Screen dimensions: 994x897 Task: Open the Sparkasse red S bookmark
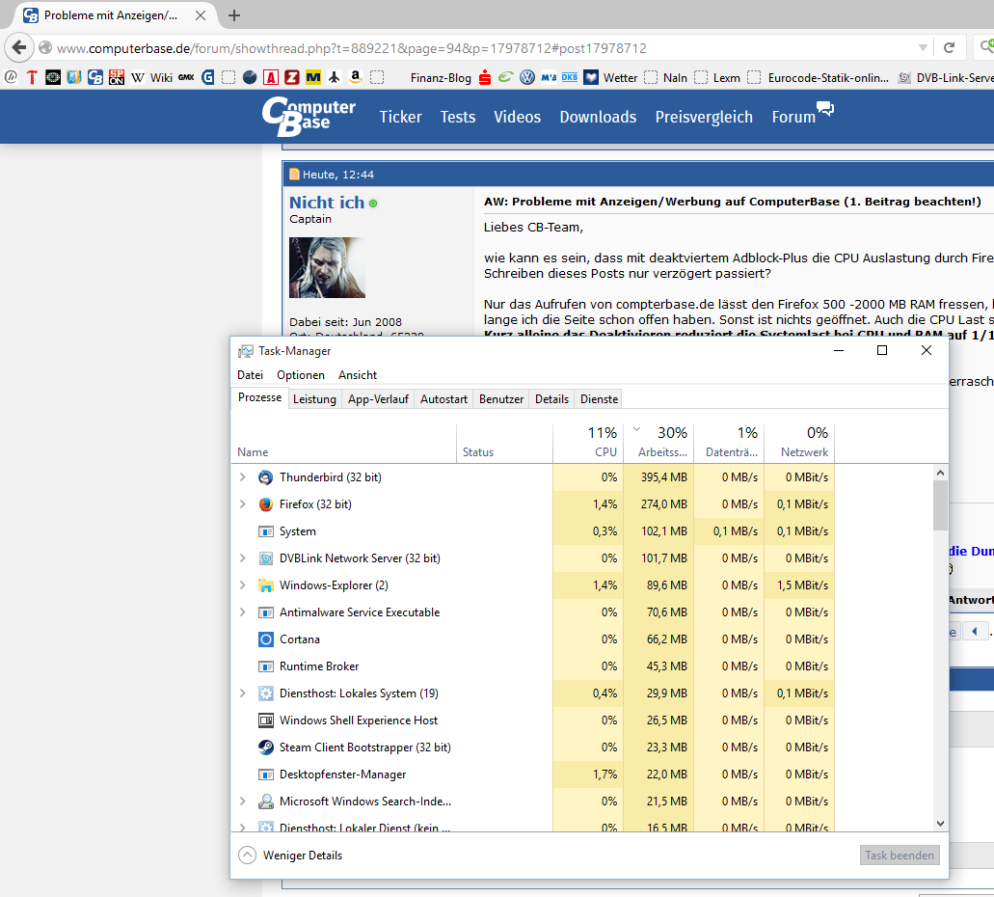(485, 77)
